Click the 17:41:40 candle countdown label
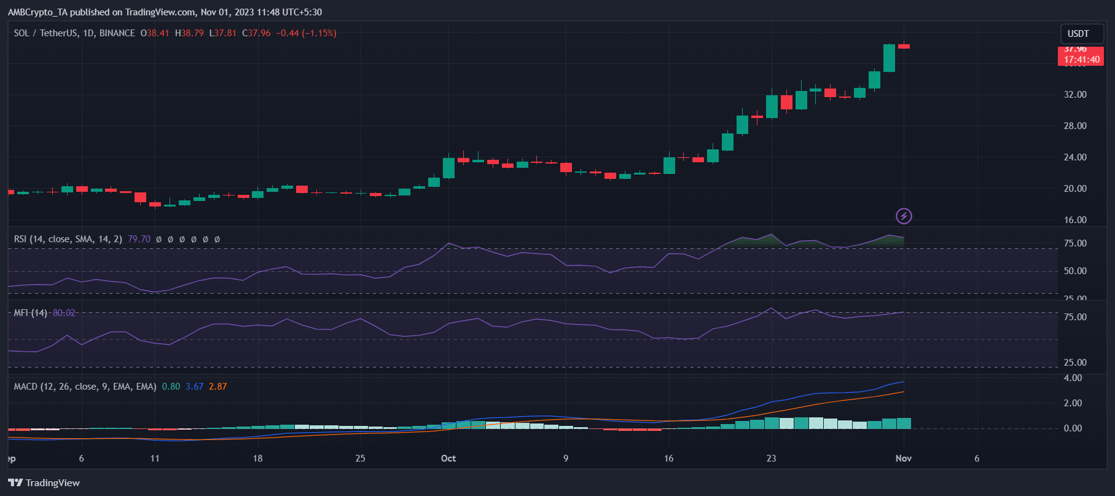 (1082, 60)
